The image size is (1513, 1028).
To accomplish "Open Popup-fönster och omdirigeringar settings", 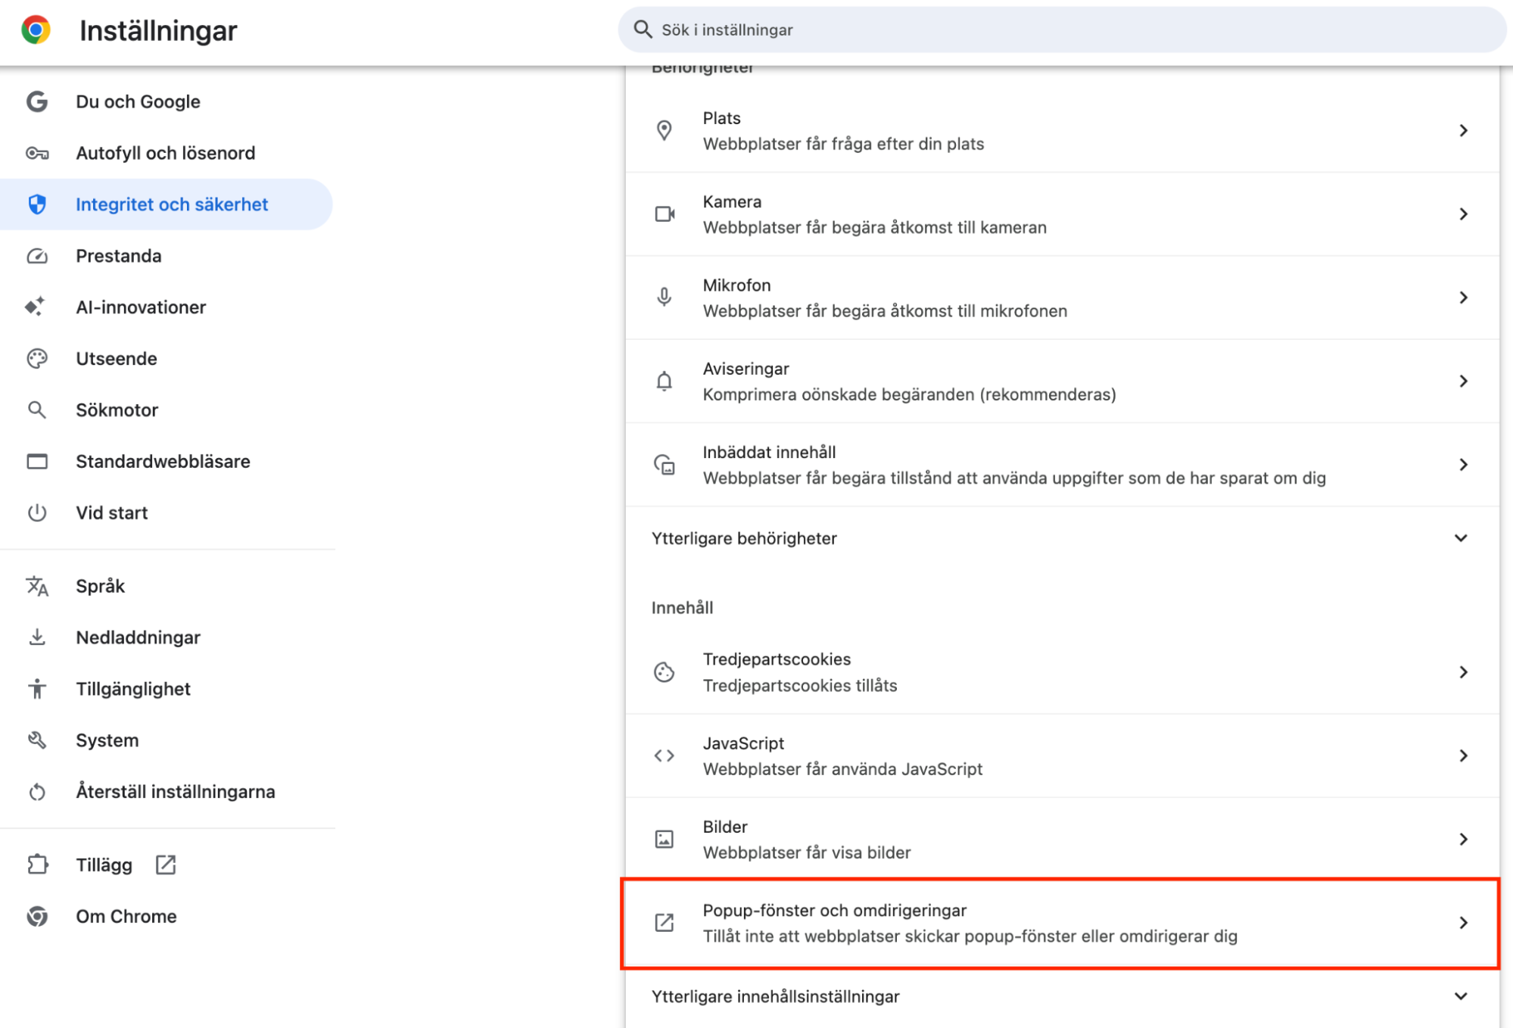I will coord(1063,923).
